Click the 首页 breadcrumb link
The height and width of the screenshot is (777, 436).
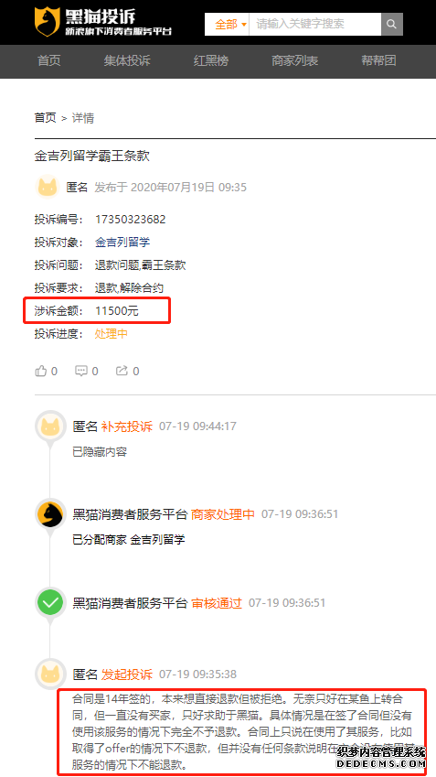[45, 118]
